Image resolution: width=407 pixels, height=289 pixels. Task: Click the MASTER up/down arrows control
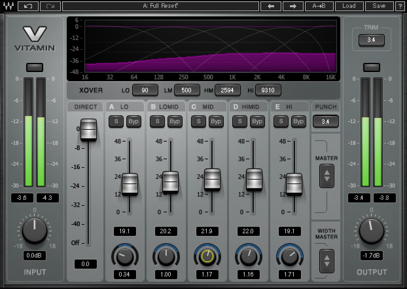[327, 176]
